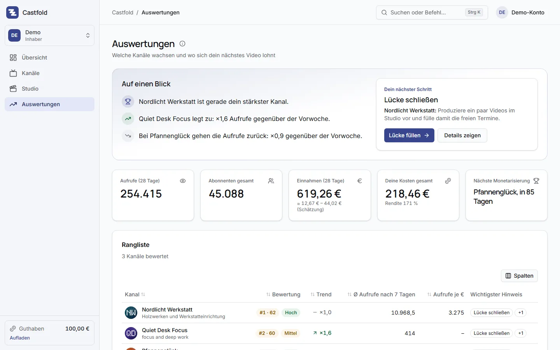
Task: Click the #2 · 60 ranking badge
Action: (267, 333)
